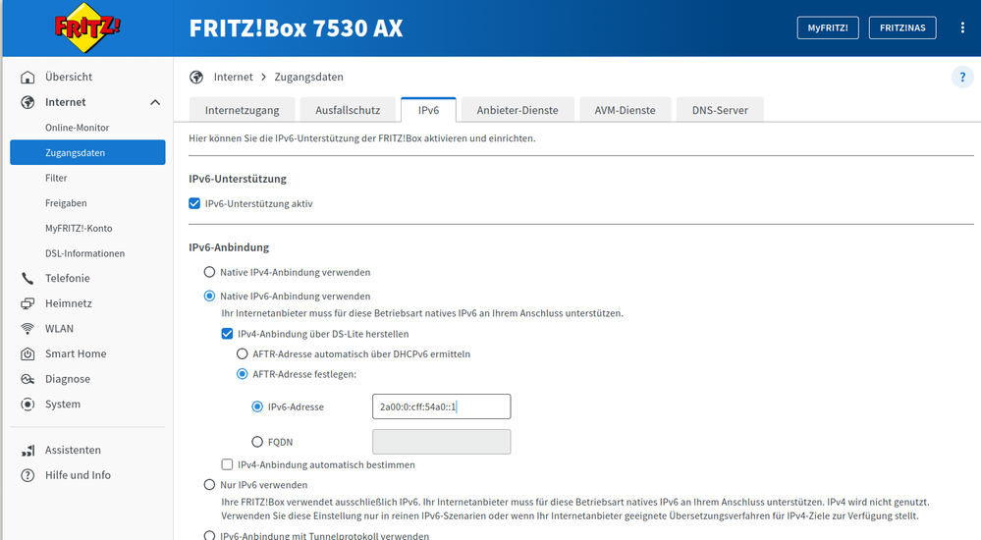Open the help question mark icon
The width and height of the screenshot is (981, 540).
click(x=962, y=78)
